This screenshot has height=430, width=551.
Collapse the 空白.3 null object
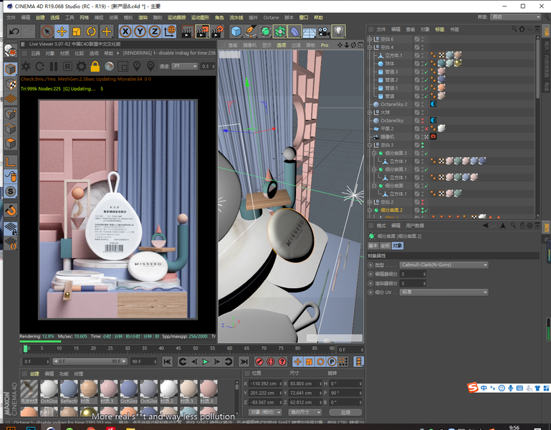370,145
